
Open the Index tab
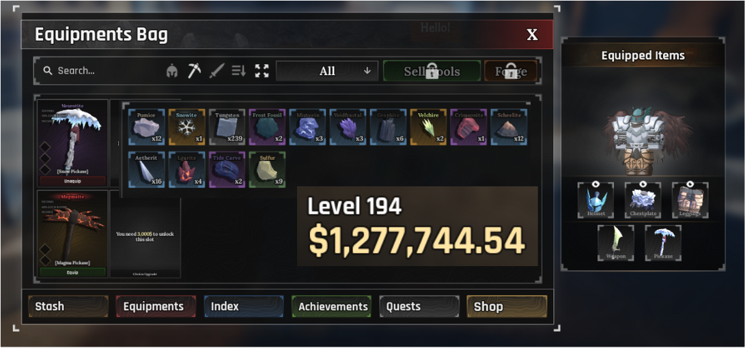[x=244, y=306]
